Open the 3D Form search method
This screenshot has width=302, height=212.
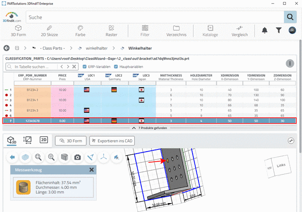tap(18, 31)
